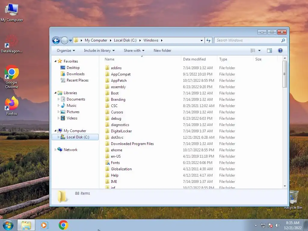Open the Organize menu
This screenshot has width=308, height=231.
(66, 51)
